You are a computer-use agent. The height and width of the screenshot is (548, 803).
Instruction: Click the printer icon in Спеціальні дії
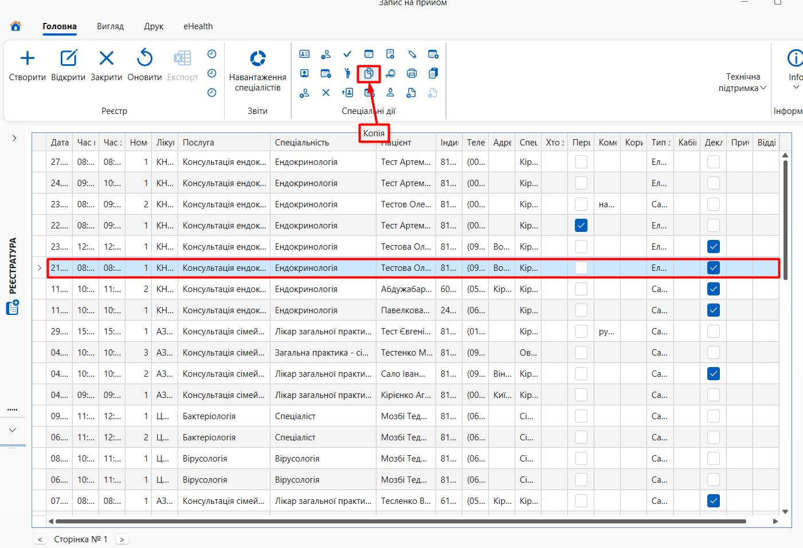coord(412,73)
